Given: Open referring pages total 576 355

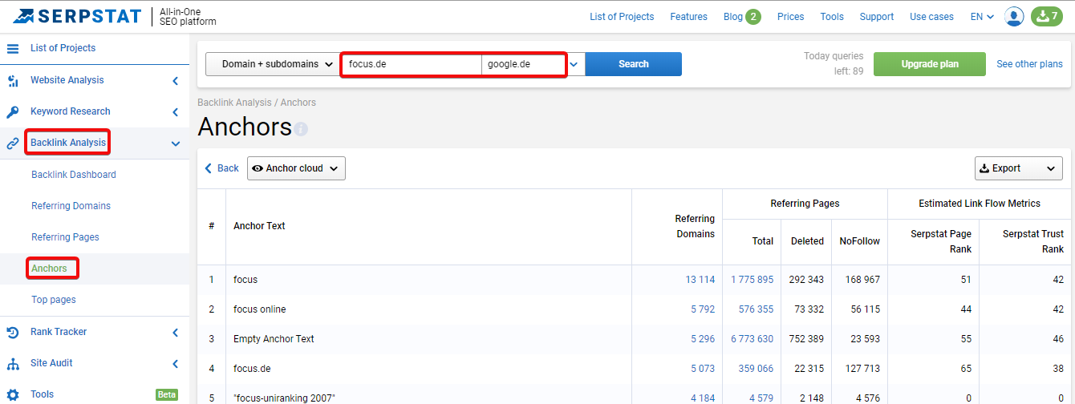Looking at the screenshot, I should [x=756, y=309].
